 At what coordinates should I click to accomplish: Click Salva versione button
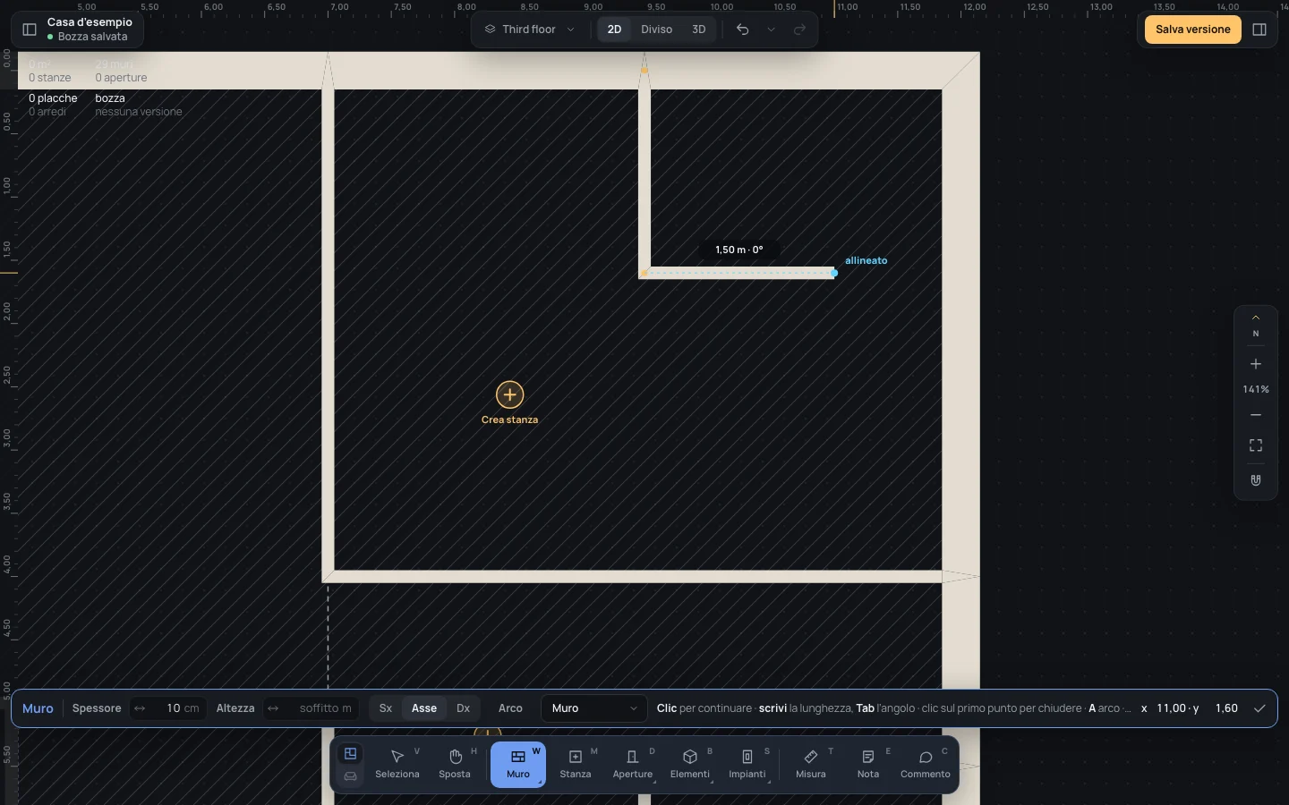point(1193,30)
